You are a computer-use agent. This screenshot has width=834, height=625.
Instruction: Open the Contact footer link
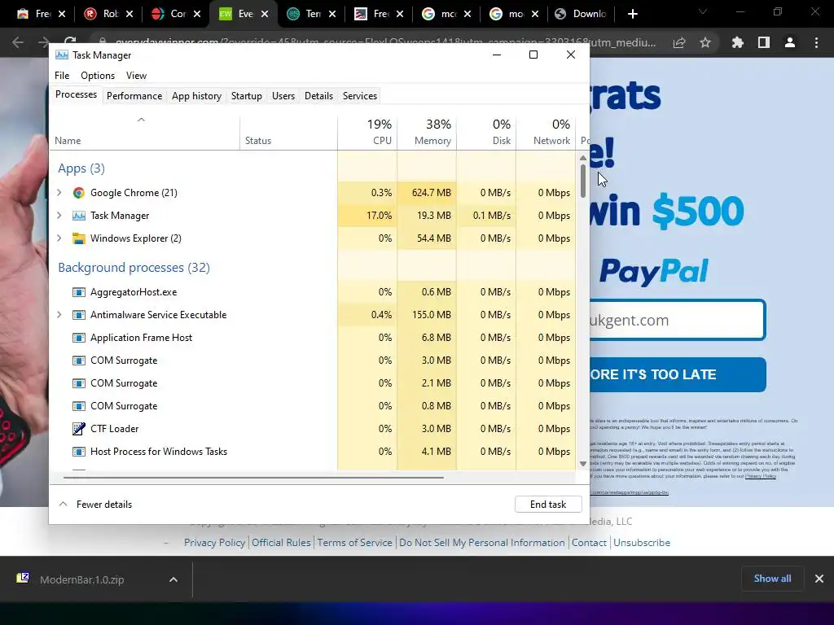coord(589,543)
